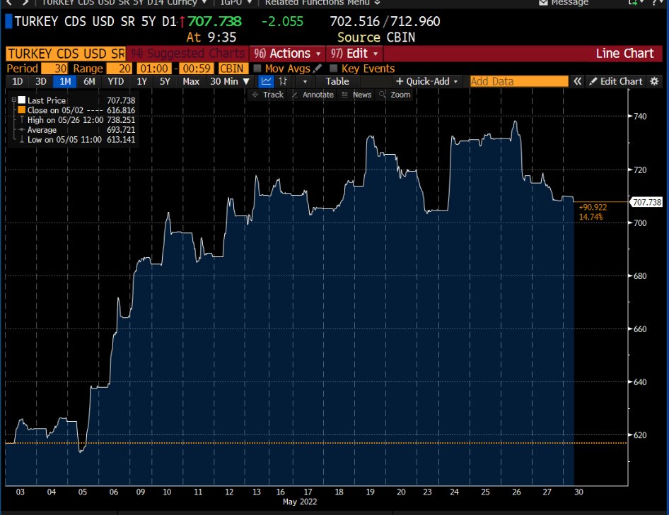Go forward with the right arrow

coord(25,3)
